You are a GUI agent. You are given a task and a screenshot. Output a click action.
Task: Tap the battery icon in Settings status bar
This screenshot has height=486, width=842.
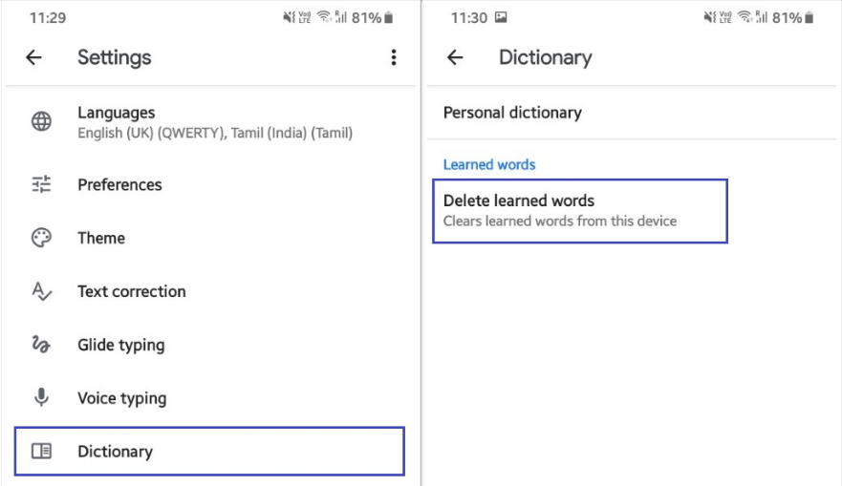(389, 18)
